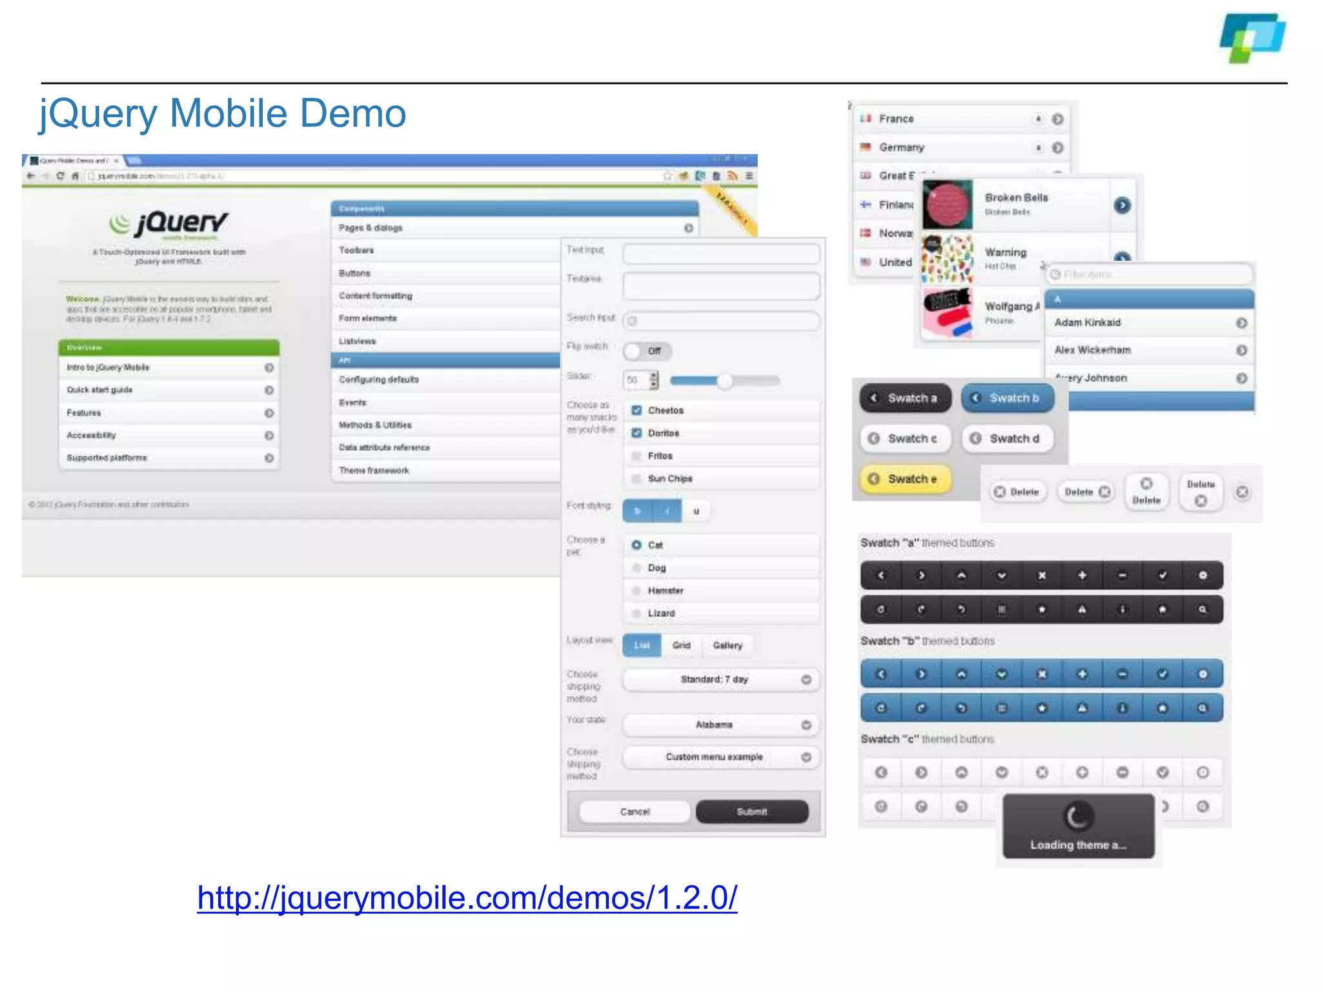Toggle the Flip switch currently Off
This screenshot has width=1322, height=991.
(647, 351)
